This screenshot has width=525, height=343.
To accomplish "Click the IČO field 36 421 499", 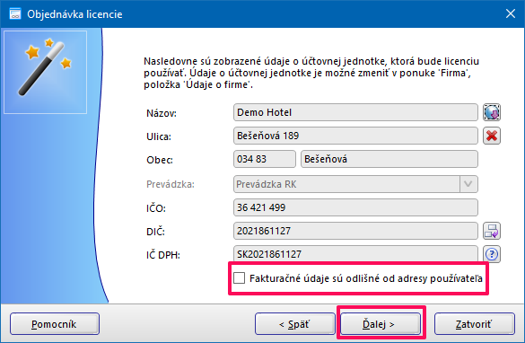I will point(355,207).
